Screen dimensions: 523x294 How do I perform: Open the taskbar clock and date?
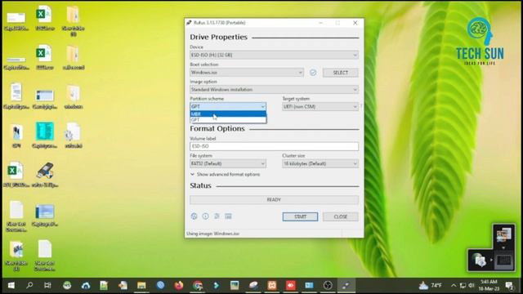point(489,285)
